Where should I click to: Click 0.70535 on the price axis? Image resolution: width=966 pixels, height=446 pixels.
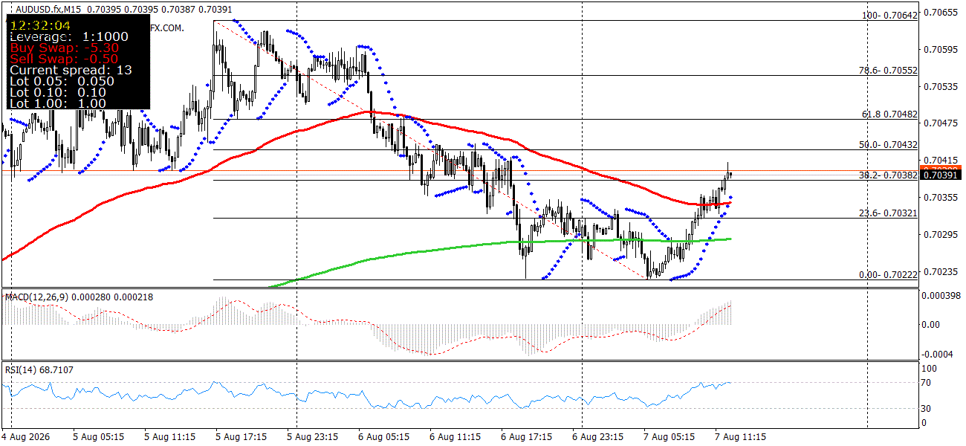[940, 86]
